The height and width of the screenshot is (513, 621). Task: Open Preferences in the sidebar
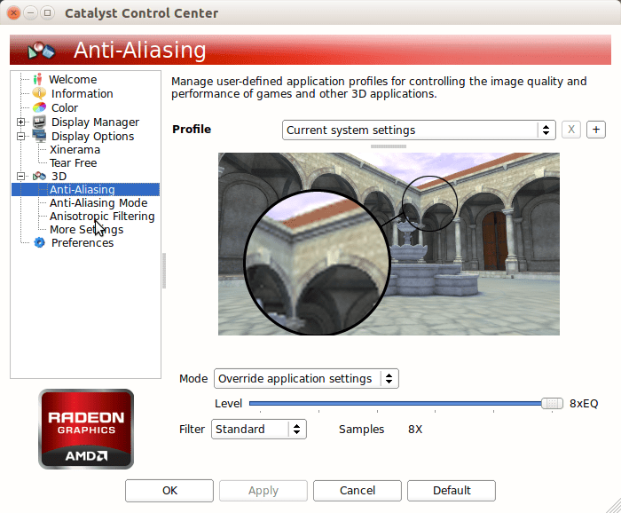83,242
